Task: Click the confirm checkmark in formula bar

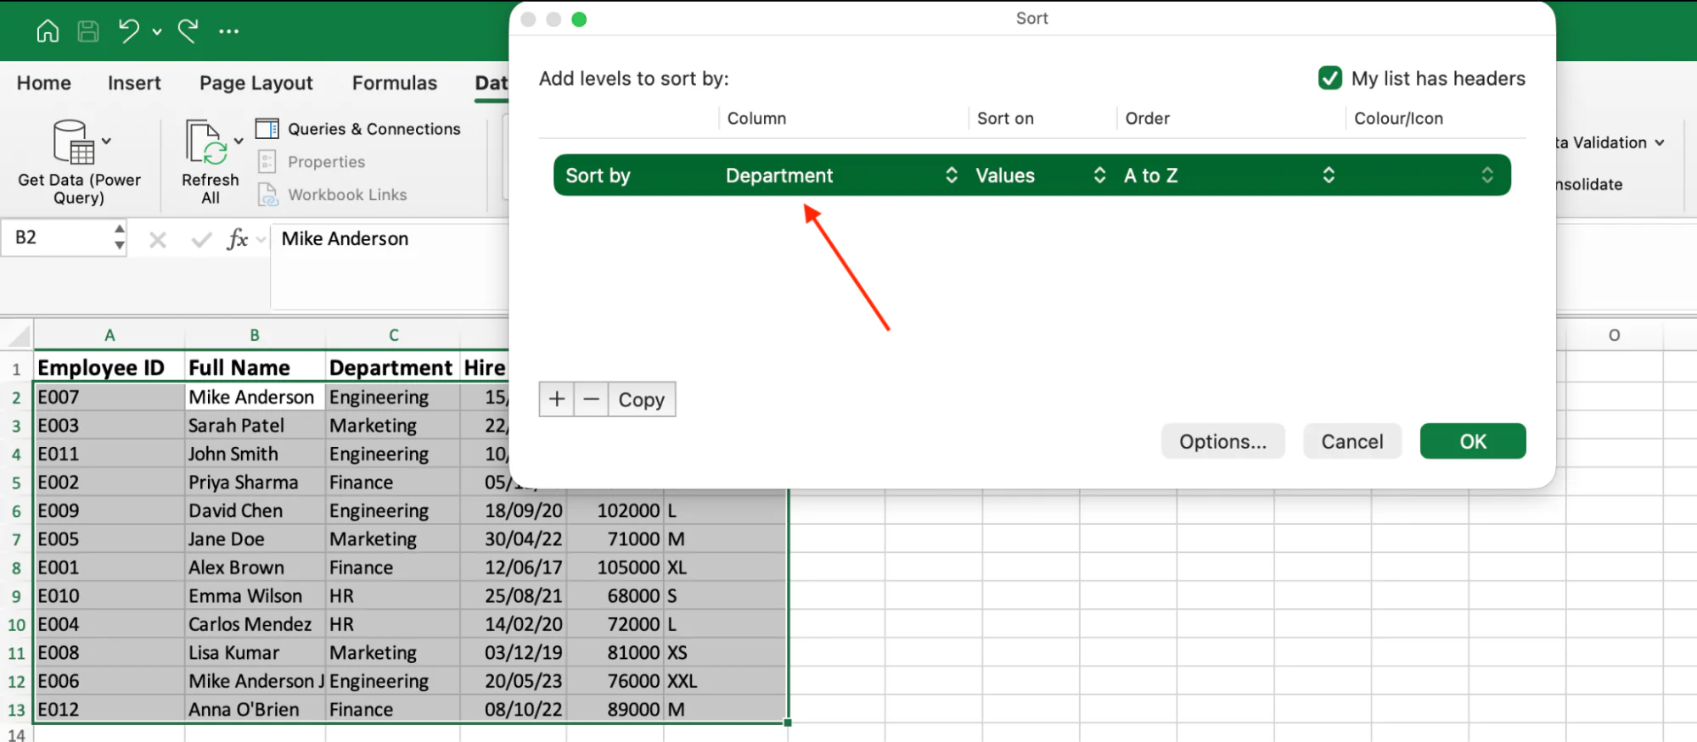Action: (201, 240)
